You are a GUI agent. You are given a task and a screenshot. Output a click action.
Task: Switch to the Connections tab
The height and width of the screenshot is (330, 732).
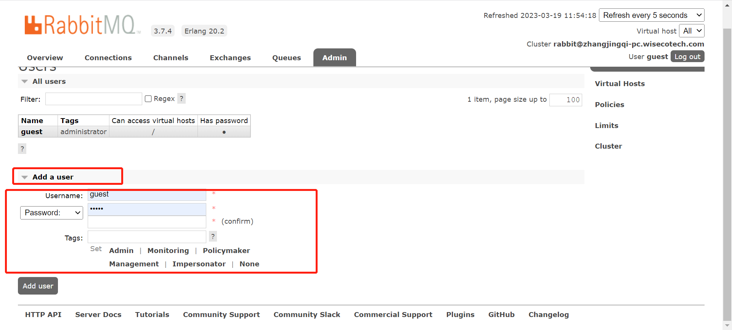(108, 58)
